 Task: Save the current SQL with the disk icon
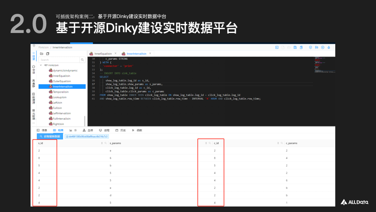tap(295, 48)
